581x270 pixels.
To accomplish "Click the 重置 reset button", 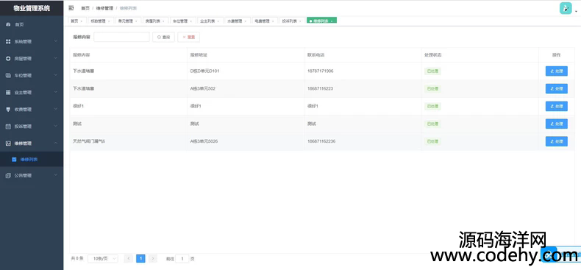I will pos(188,37).
